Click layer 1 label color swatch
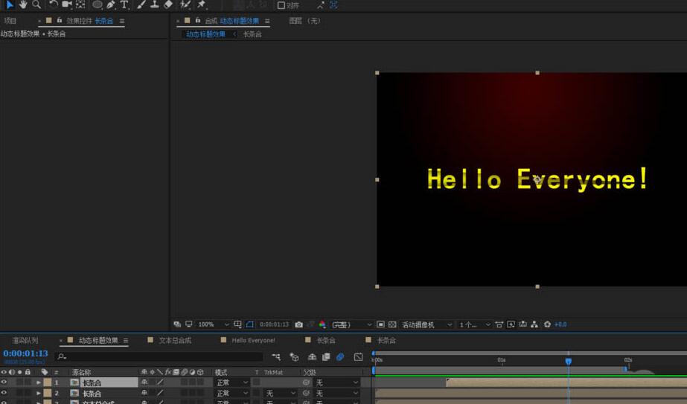This screenshot has height=404, width=687. (48, 382)
